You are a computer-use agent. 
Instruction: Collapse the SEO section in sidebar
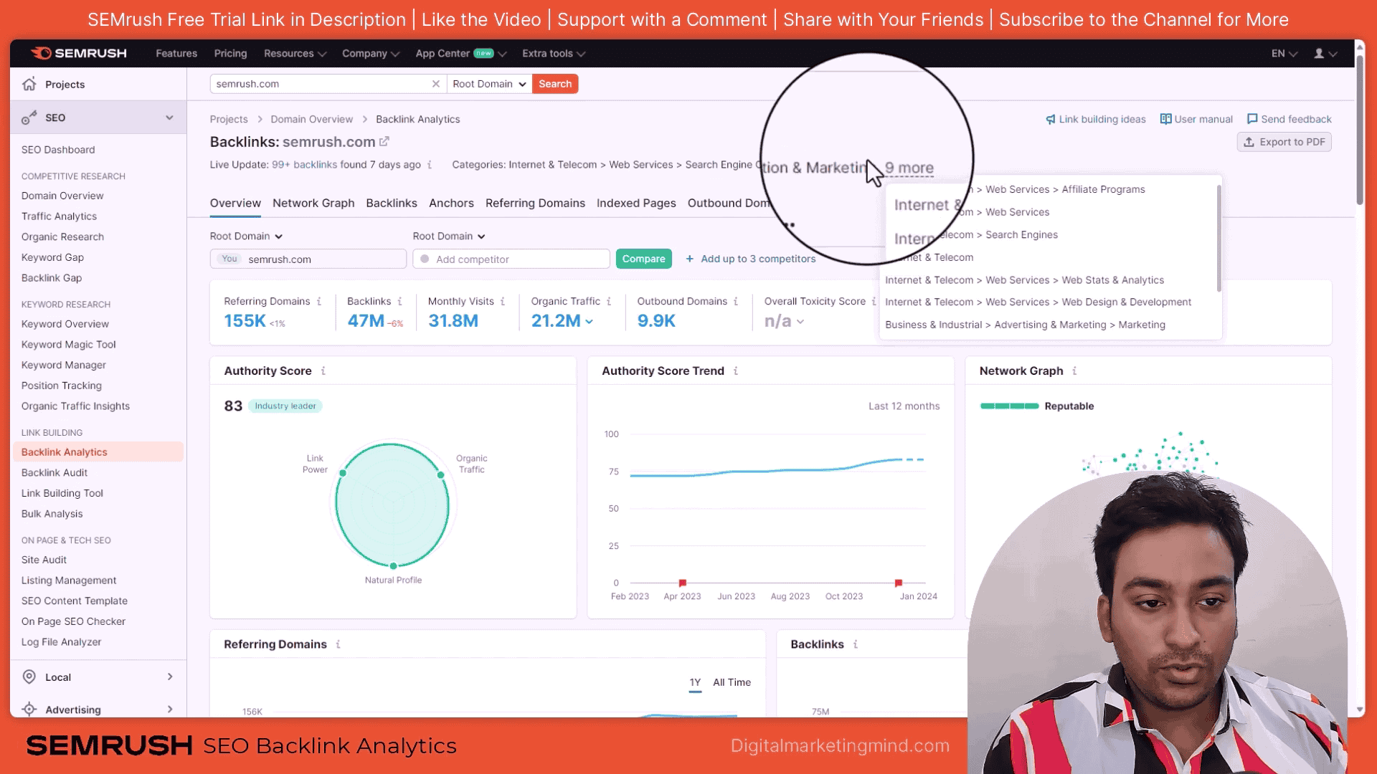tap(169, 118)
